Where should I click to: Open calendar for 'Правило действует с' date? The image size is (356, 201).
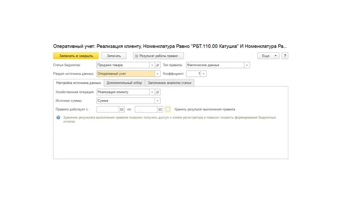point(122,110)
